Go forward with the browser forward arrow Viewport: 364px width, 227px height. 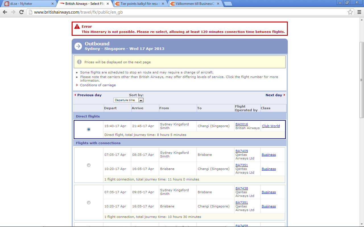pos(13,12)
